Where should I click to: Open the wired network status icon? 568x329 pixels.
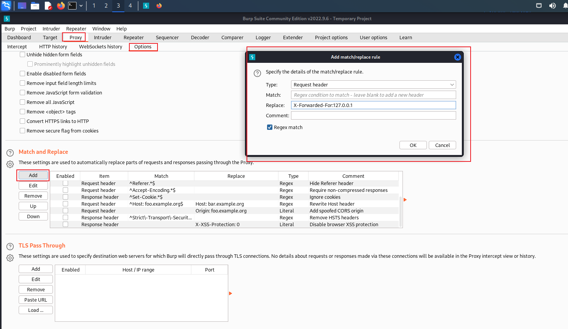click(539, 5)
